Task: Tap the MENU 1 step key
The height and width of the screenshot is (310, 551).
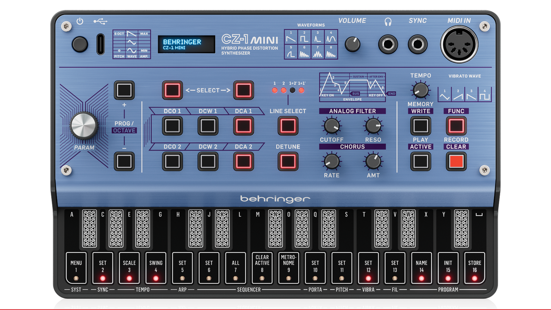Action: (76, 268)
